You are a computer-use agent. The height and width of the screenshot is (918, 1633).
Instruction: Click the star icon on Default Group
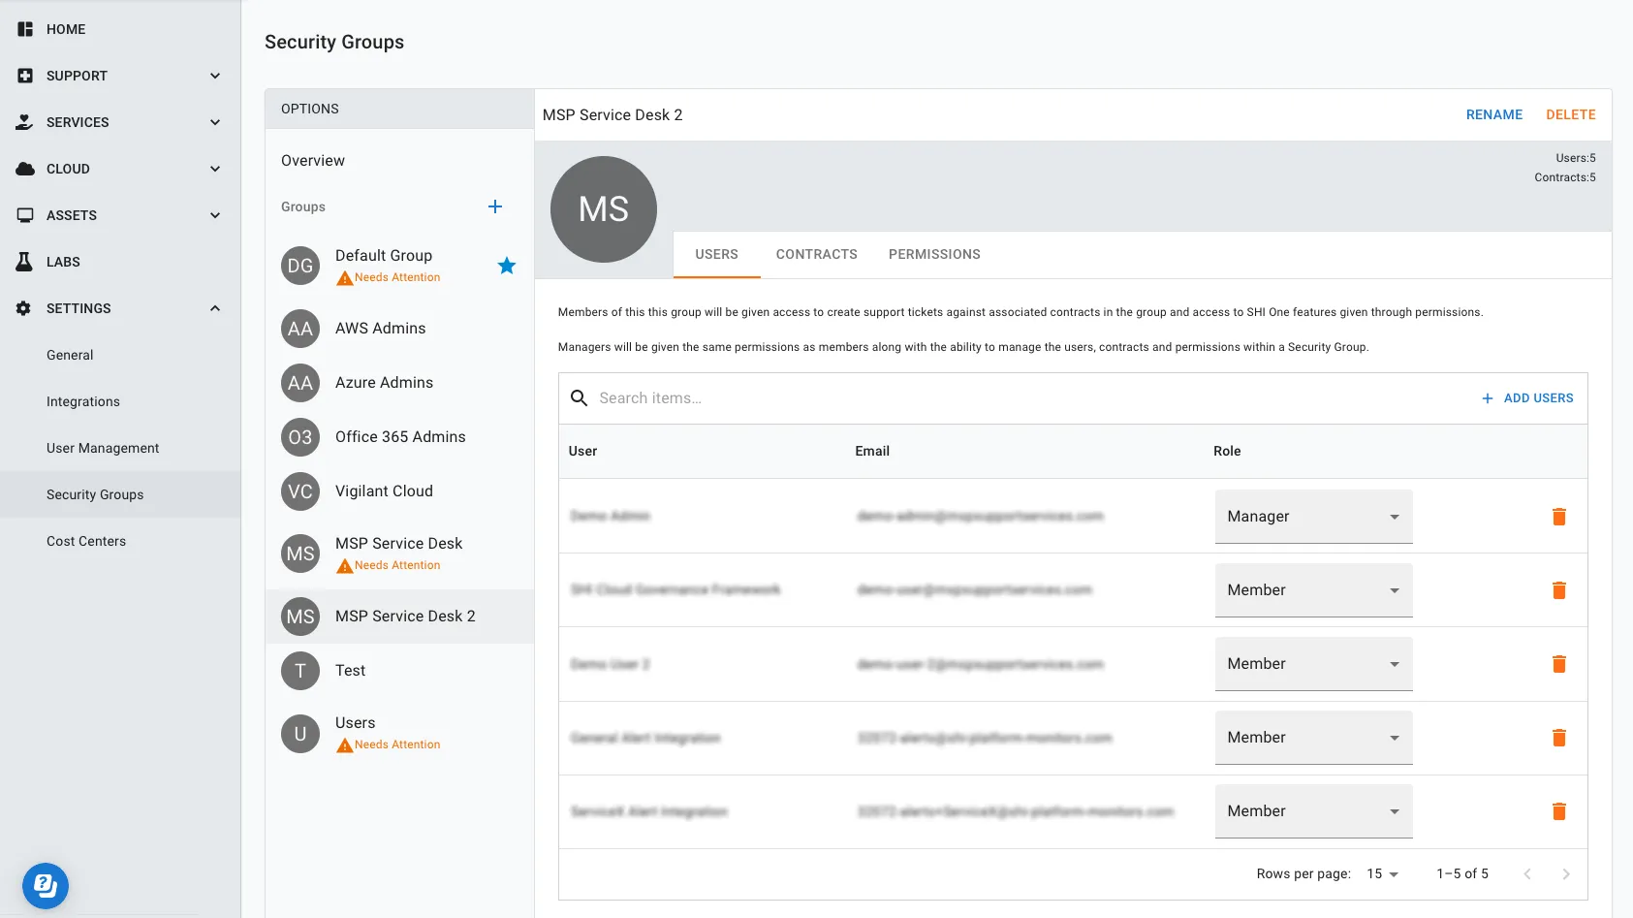click(507, 266)
